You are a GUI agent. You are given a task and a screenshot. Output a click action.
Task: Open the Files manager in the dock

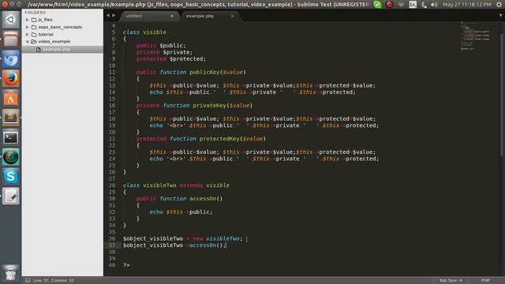pyautogui.click(x=10, y=39)
